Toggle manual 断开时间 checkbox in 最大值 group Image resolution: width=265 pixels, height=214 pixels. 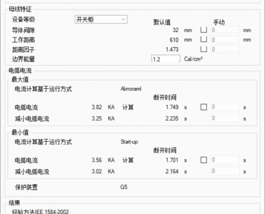pos(203,107)
